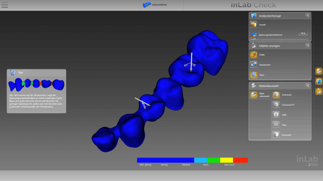323x181 pixels.
Task: Click the restoration thumbnail in the Tipp box
Action: [x=36, y=83]
